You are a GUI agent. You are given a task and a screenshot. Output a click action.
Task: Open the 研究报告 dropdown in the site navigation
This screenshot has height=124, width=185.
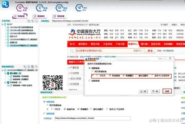83,44
